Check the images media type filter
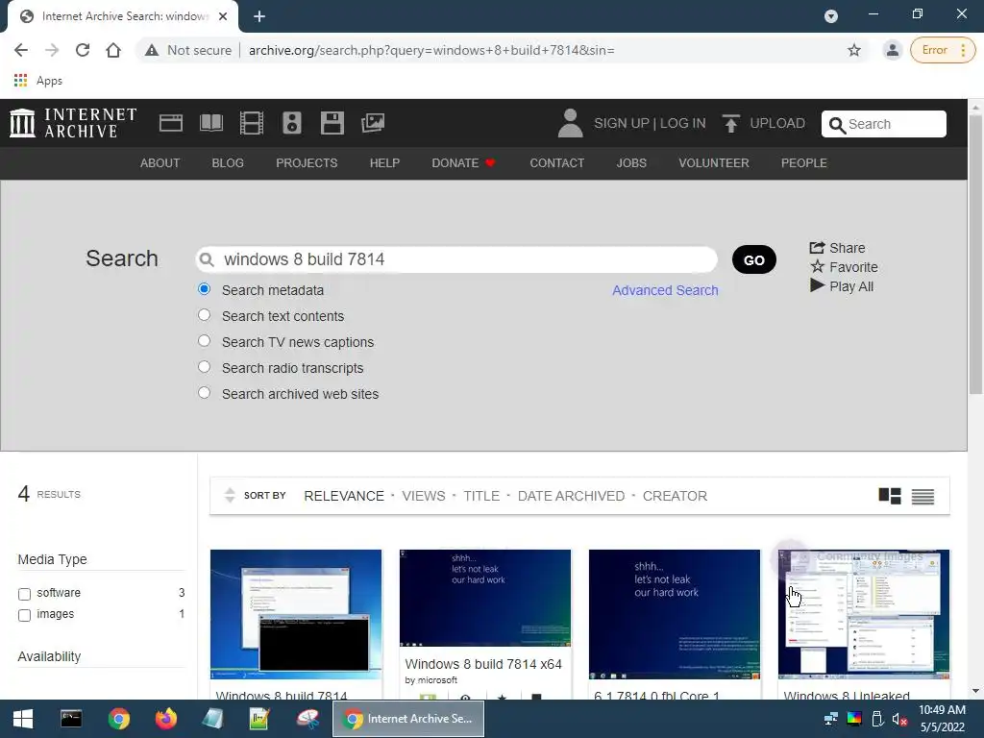 coord(24,615)
